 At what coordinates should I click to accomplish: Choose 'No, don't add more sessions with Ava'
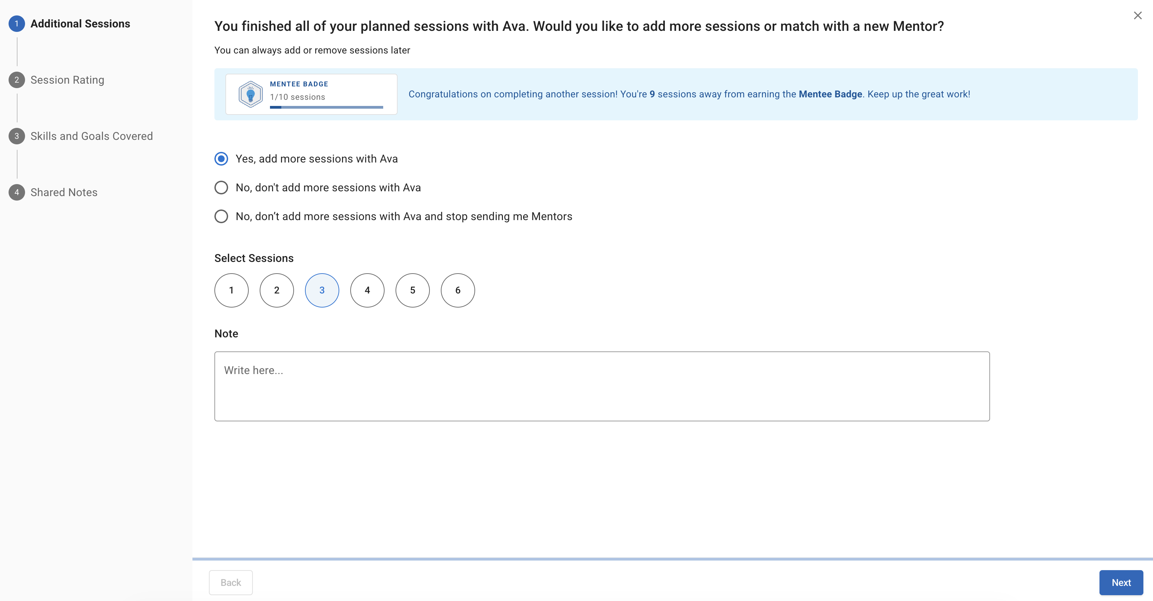pyautogui.click(x=221, y=188)
